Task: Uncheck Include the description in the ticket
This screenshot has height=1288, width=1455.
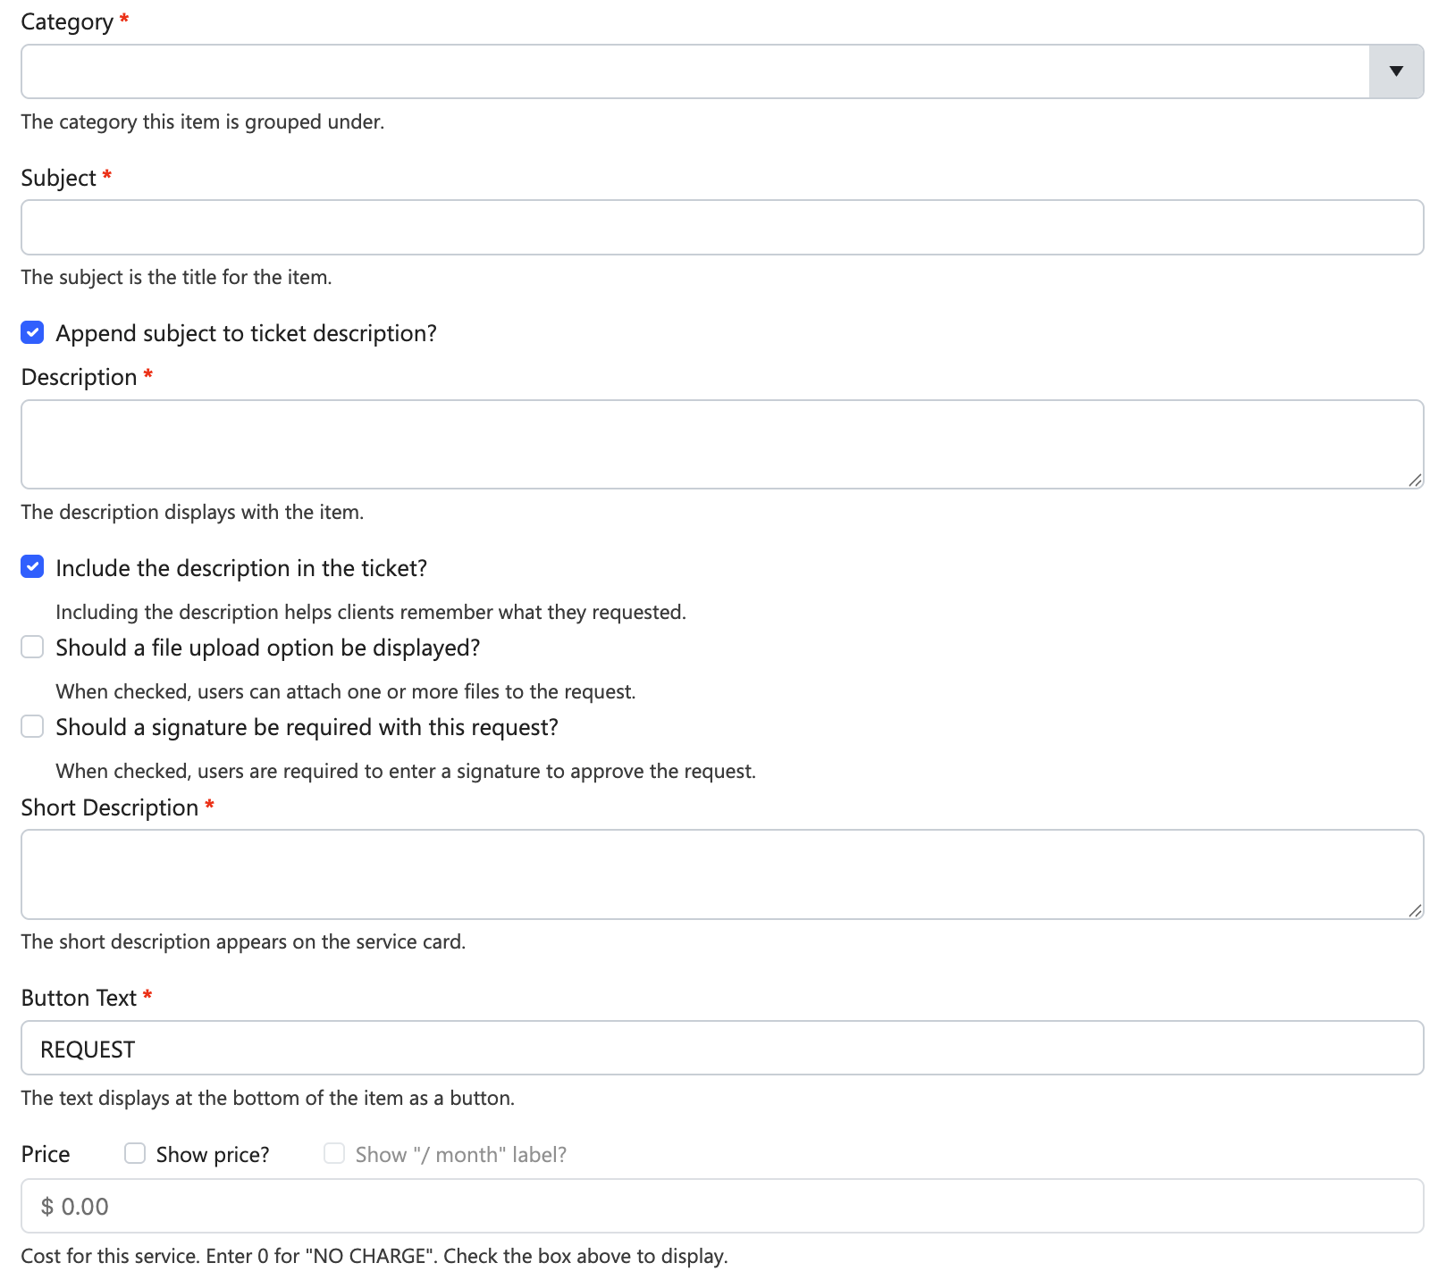Action: 32,567
